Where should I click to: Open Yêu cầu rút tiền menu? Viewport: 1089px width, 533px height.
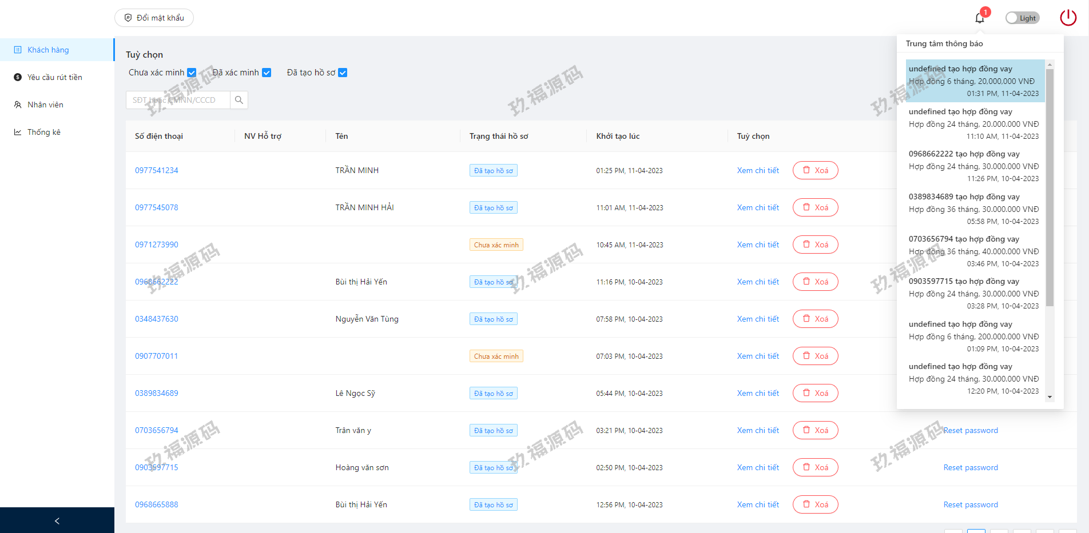coord(54,77)
